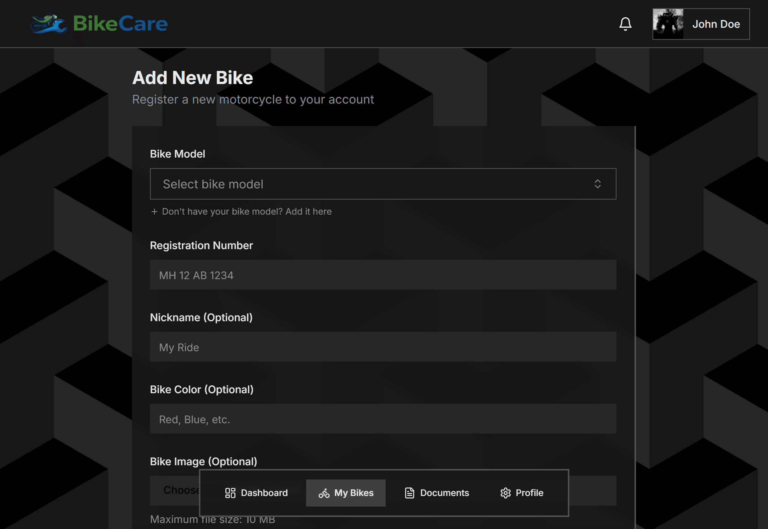Open the Profile tab
Screen dimensions: 768x529
[522, 493]
